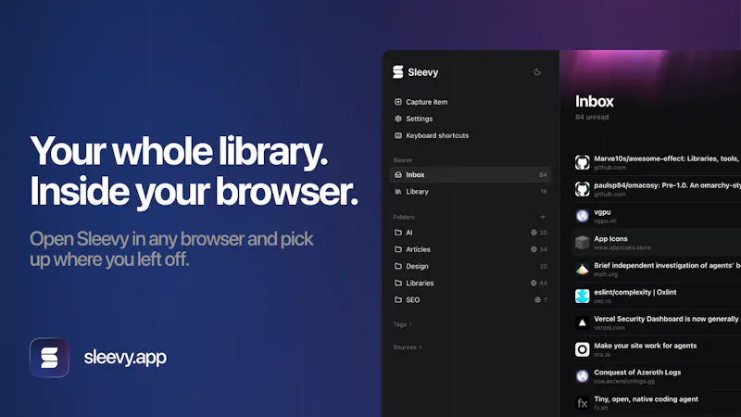The height and width of the screenshot is (417, 741).
Task: Click the Vercel triangle favicon
Action: [x=583, y=322]
